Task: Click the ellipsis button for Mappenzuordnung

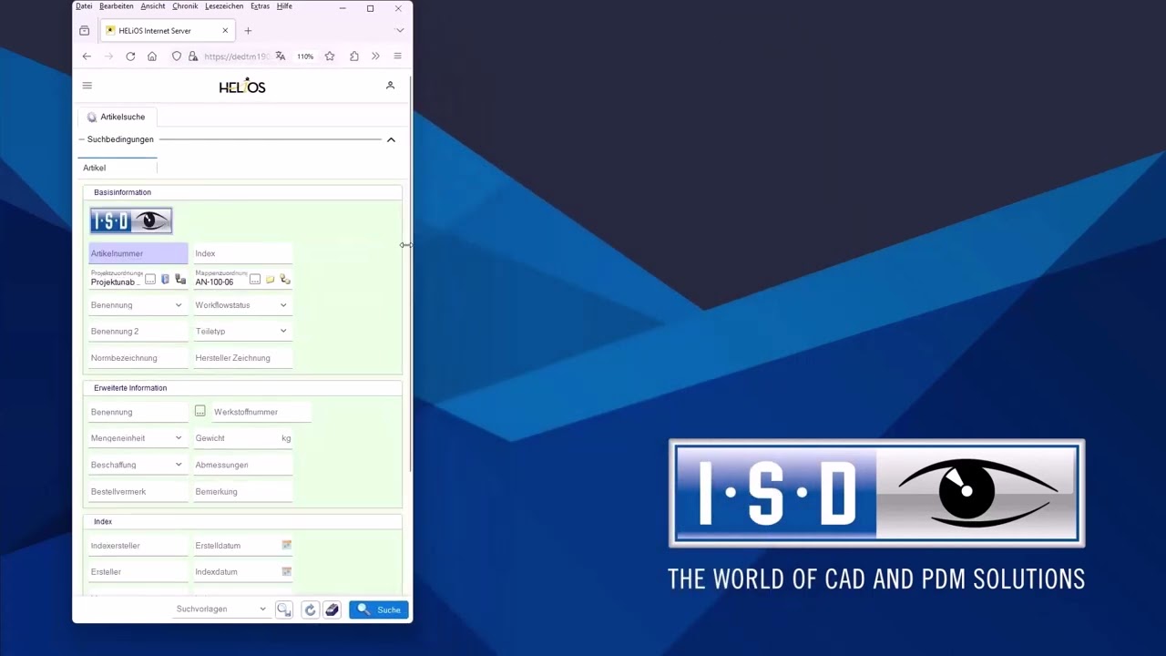Action: 255,280
